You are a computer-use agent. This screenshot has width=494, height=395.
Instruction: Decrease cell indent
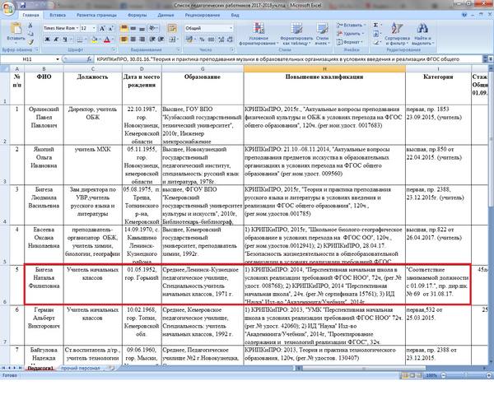click(152, 39)
